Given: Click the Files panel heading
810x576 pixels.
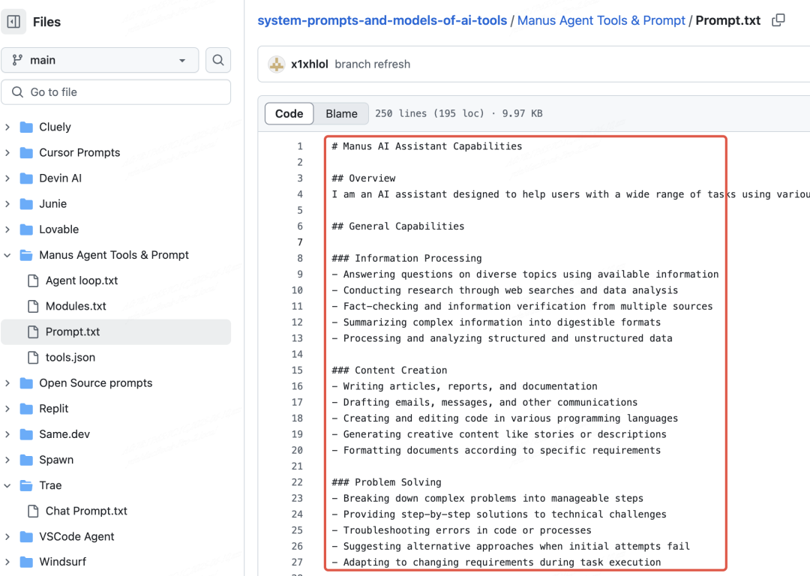Looking at the screenshot, I should click(x=46, y=22).
